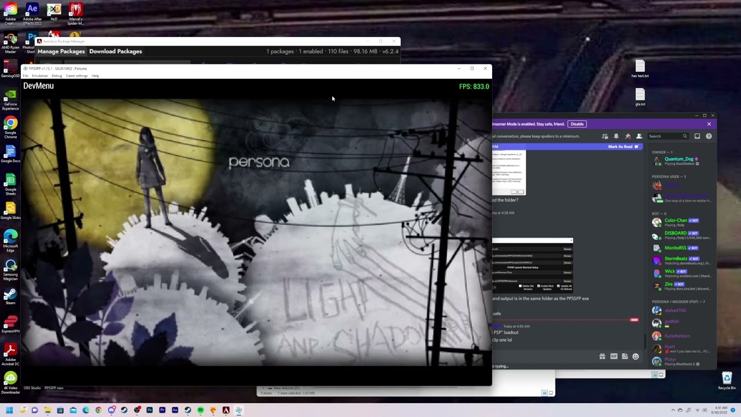Viewport: 741px width, 417px height.
Task: Open the Discord sticker picker
Action: coord(625,357)
